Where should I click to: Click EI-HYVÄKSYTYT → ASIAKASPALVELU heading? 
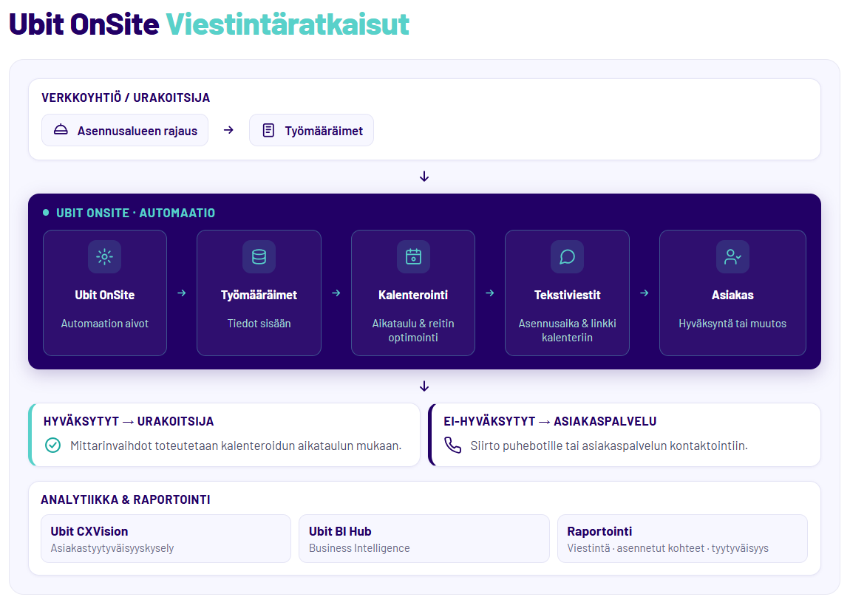click(x=550, y=421)
